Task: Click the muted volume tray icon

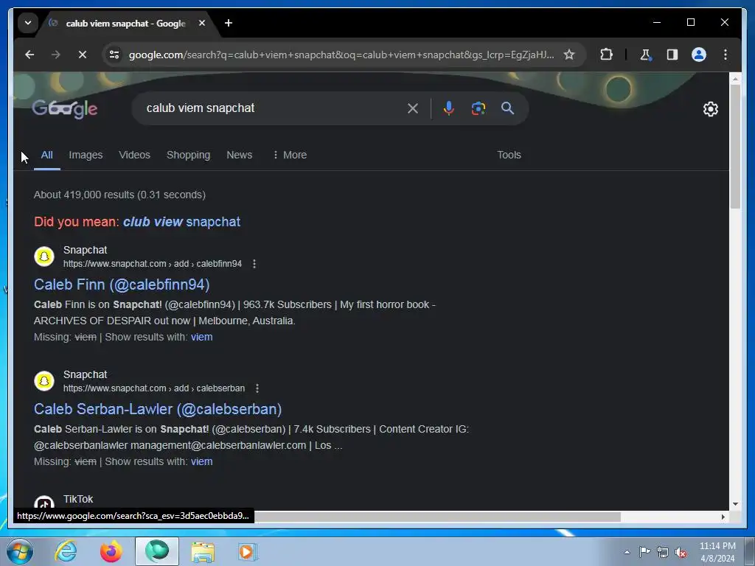Action: (681, 552)
